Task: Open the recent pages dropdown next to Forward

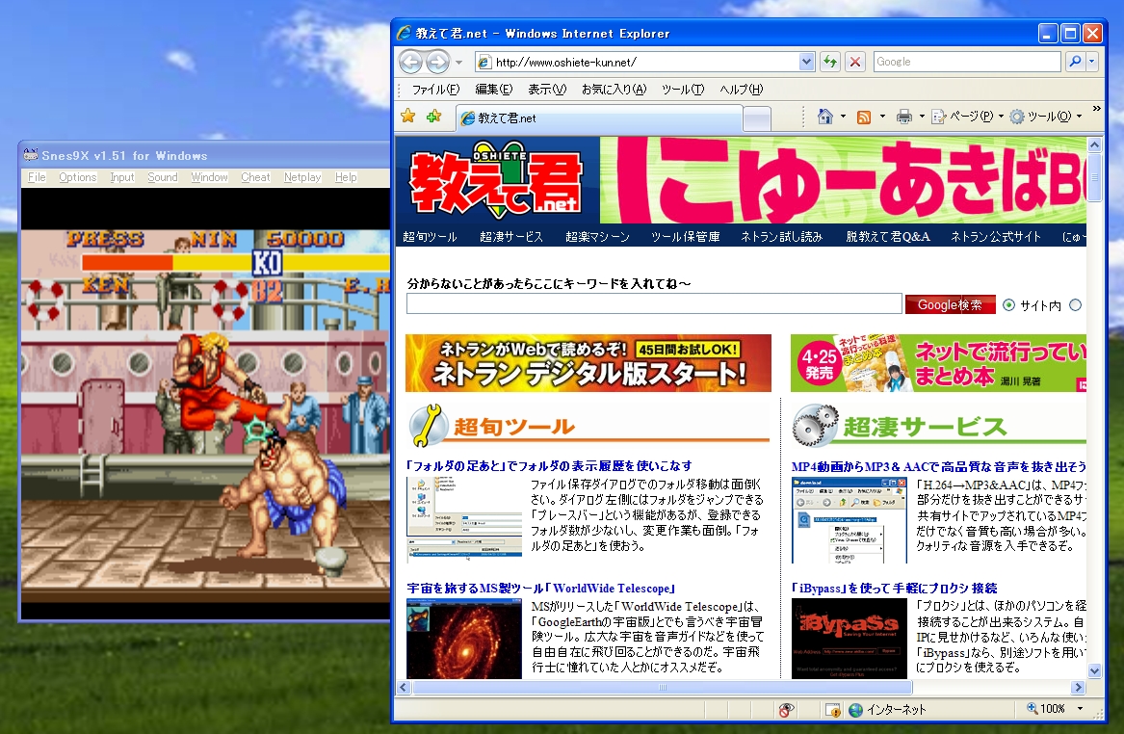Action: point(458,63)
